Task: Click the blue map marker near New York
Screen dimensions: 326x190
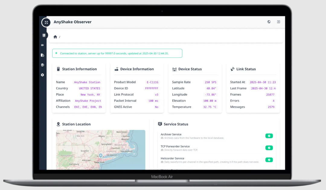Action: point(101,155)
